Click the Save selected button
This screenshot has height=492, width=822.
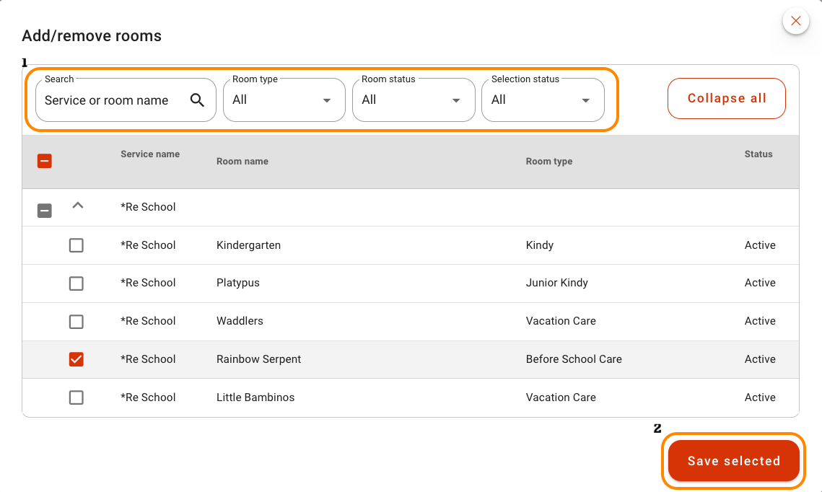click(x=733, y=461)
